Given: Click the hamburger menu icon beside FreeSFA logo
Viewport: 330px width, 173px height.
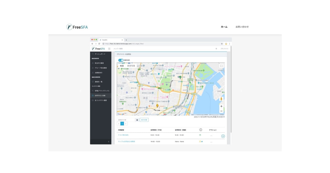Looking at the screenshot, I should 109,49.
